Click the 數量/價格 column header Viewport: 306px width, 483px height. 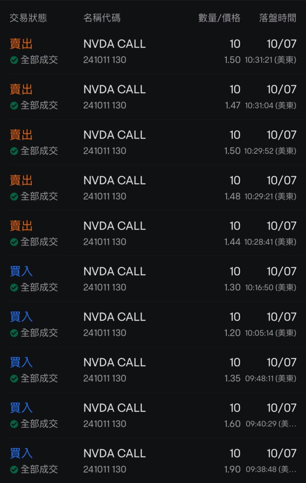(219, 18)
